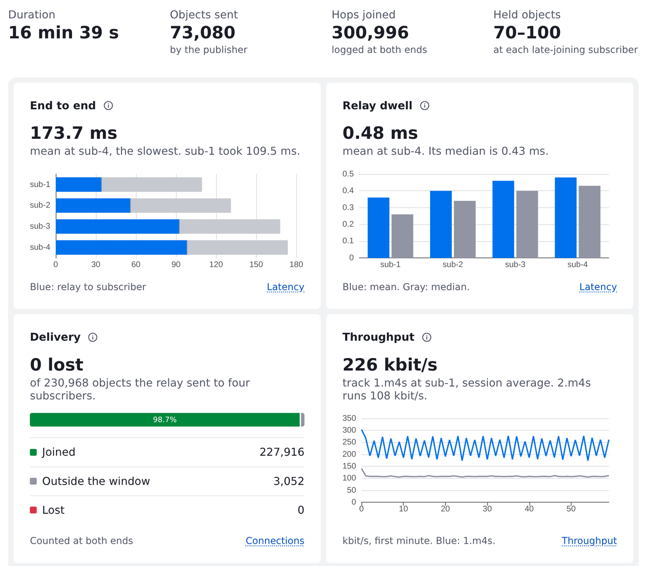Click the blue 1.m4s throughput line
Viewport: 651px width, 566px height.
[485, 447]
